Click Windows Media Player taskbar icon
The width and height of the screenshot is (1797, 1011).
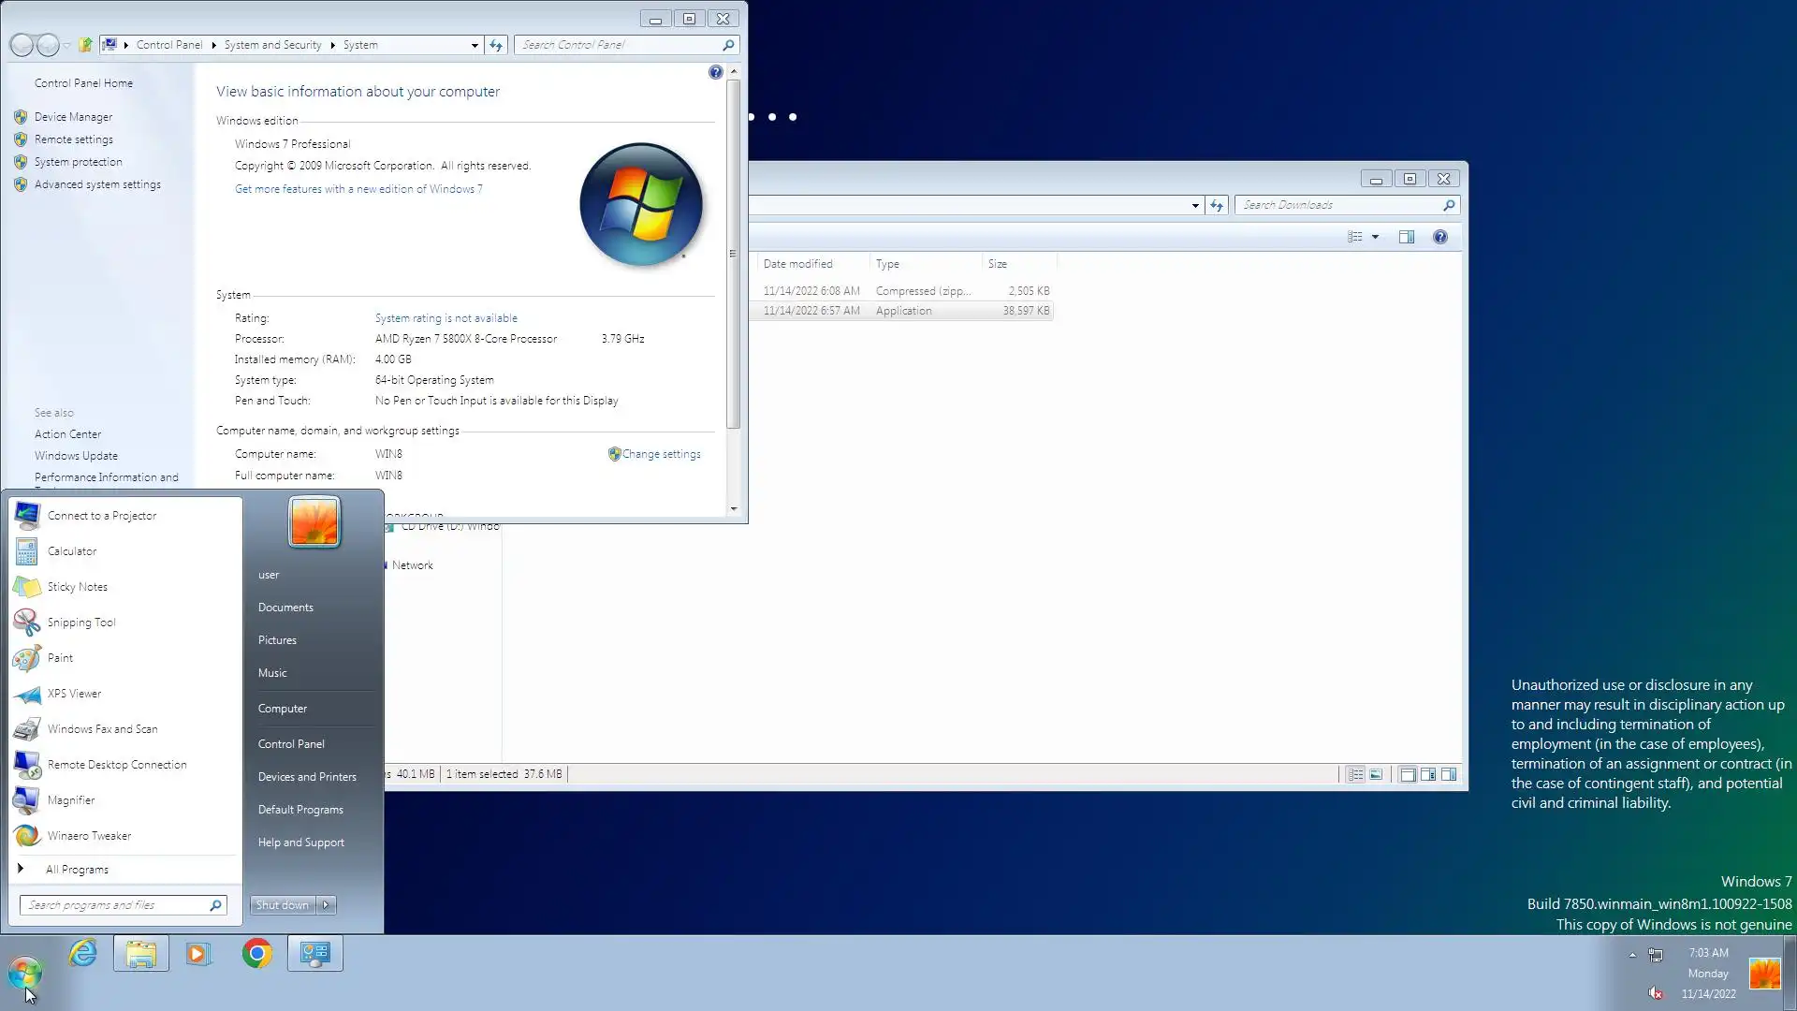[x=198, y=954]
